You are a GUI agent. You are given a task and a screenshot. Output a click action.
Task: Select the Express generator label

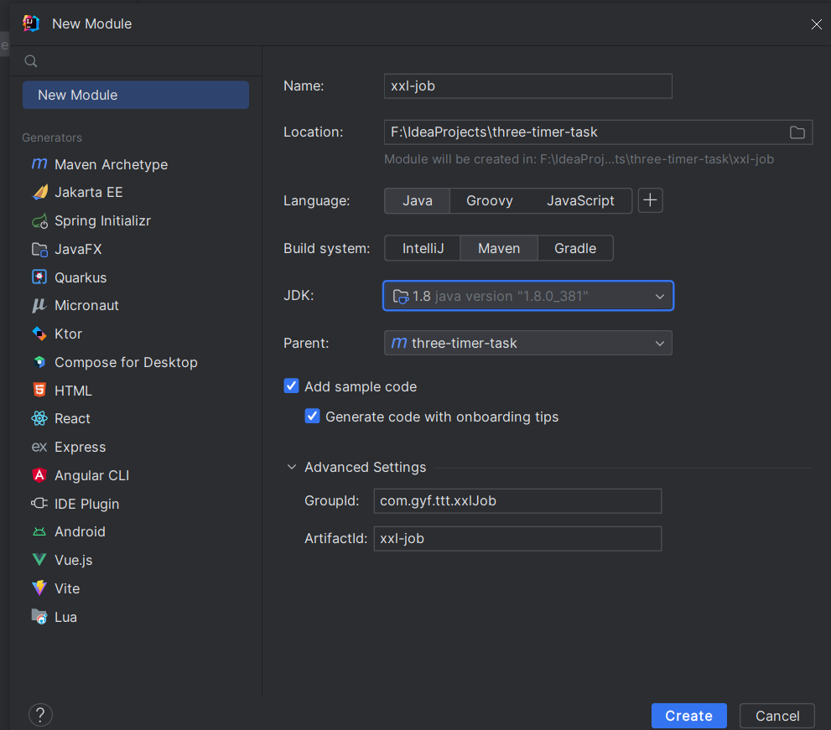(x=80, y=447)
